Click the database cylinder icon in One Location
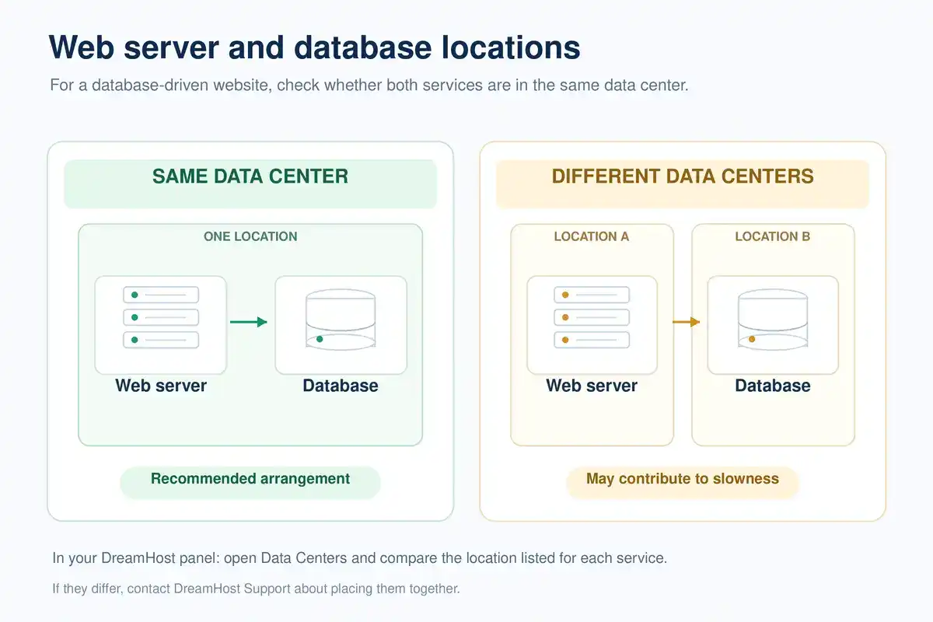This screenshot has height=622, width=933. (341, 320)
